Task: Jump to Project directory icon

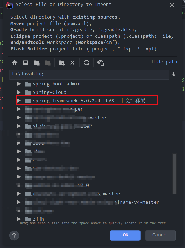Action: [x=37, y=63]
